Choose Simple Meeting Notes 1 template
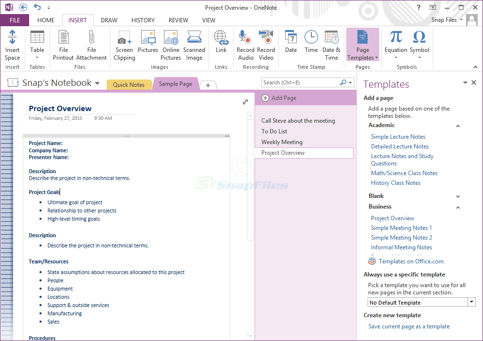 [x=402, y=228]
